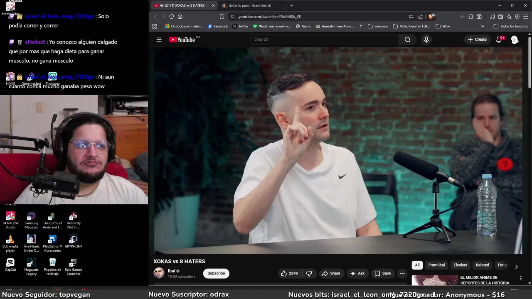Select the Related filter chip

482,265
